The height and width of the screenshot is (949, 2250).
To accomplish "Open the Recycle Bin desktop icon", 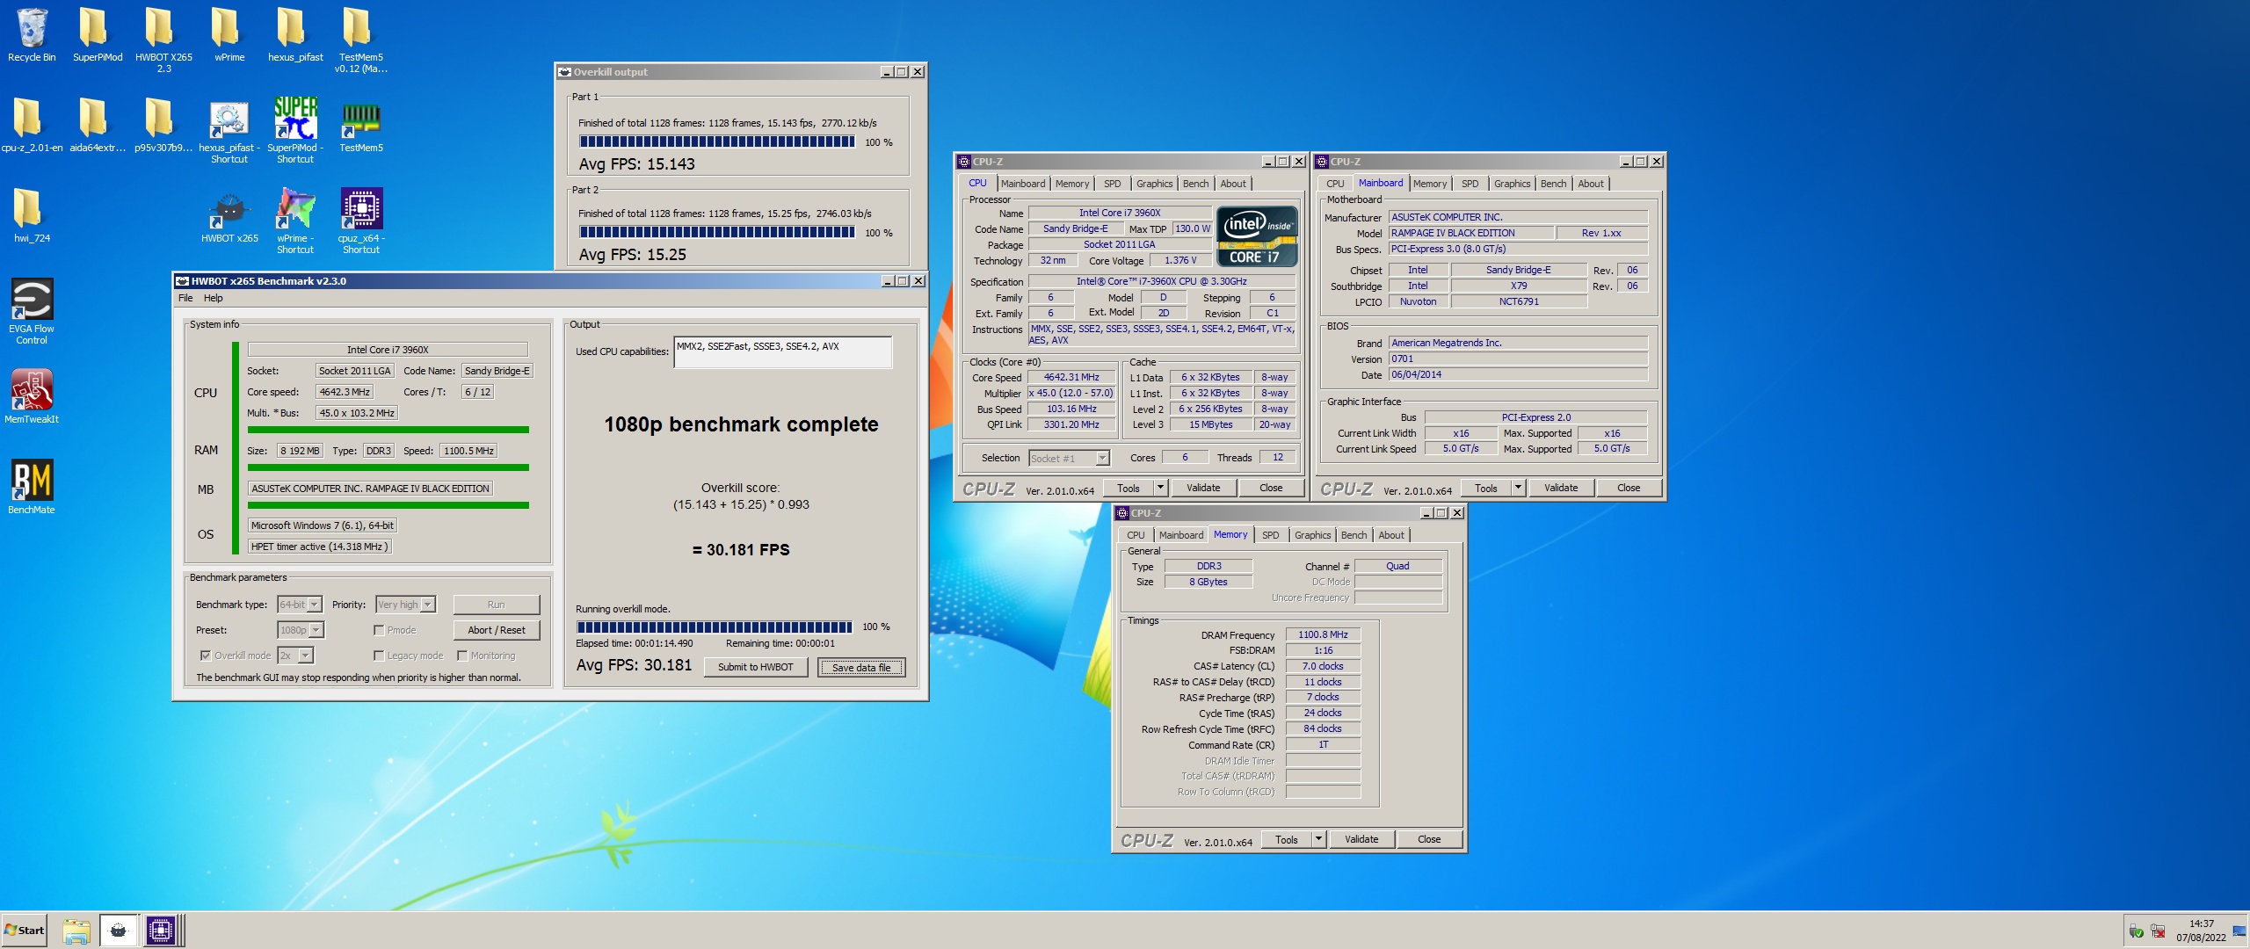I will (x=32, y=35).
